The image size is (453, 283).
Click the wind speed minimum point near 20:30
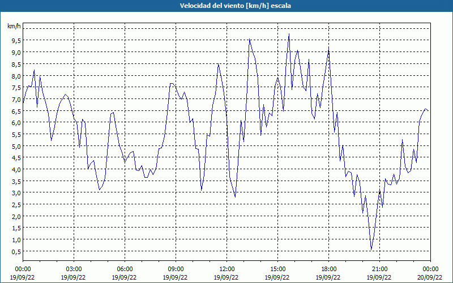pos(371,250)
